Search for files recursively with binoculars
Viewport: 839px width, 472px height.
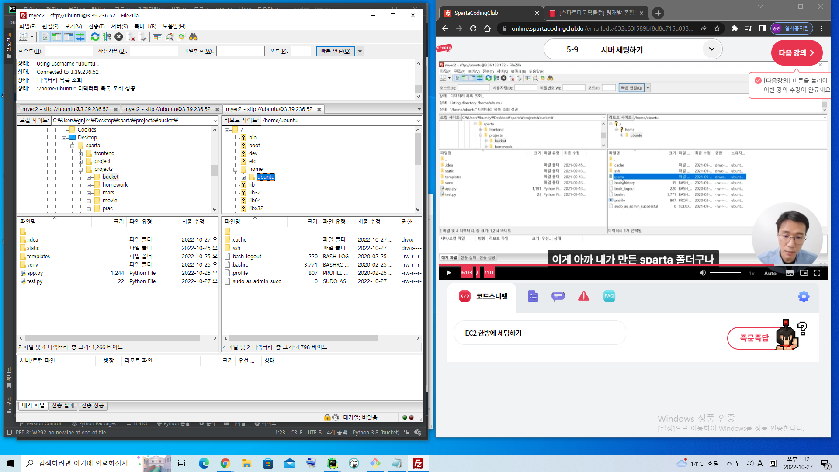(193, 37)
